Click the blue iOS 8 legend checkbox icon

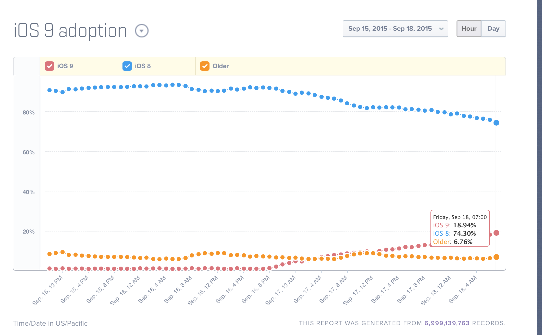(127, 66)
